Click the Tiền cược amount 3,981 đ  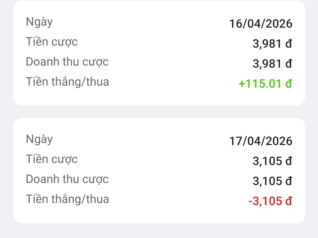click(272, 44)
